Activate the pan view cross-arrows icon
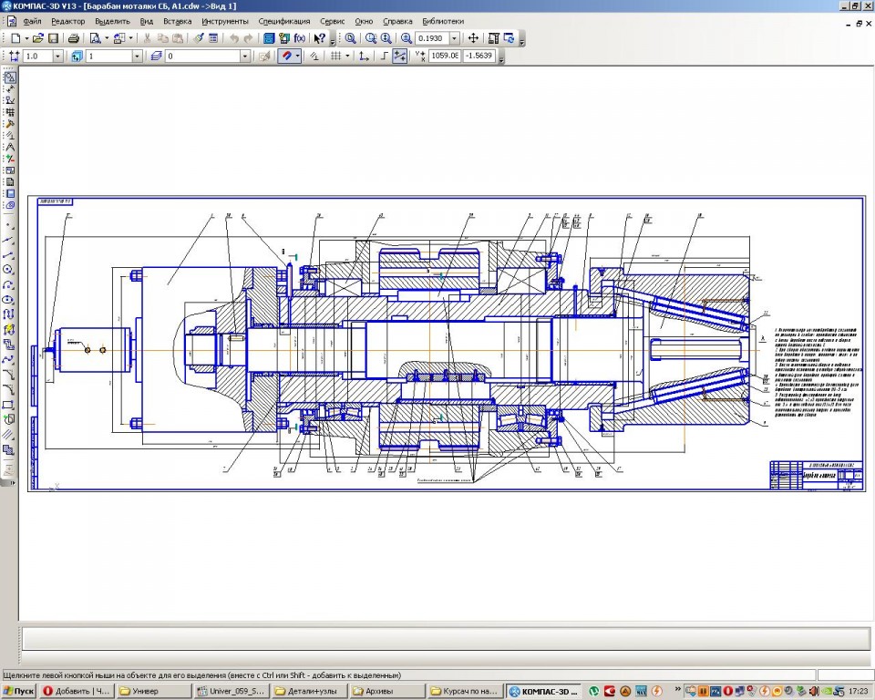Image resolution: width=875 pixels, height=700 pixels. point(473,38)
